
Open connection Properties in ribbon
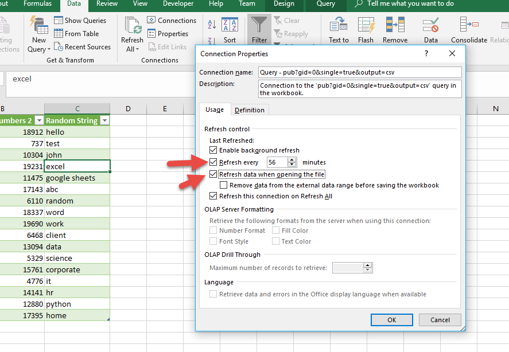(x=168, y=33)
